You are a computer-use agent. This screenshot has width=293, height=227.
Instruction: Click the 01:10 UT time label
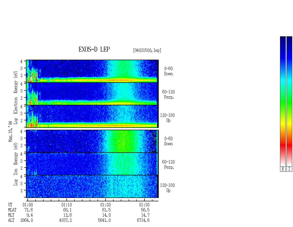point(67,205)
